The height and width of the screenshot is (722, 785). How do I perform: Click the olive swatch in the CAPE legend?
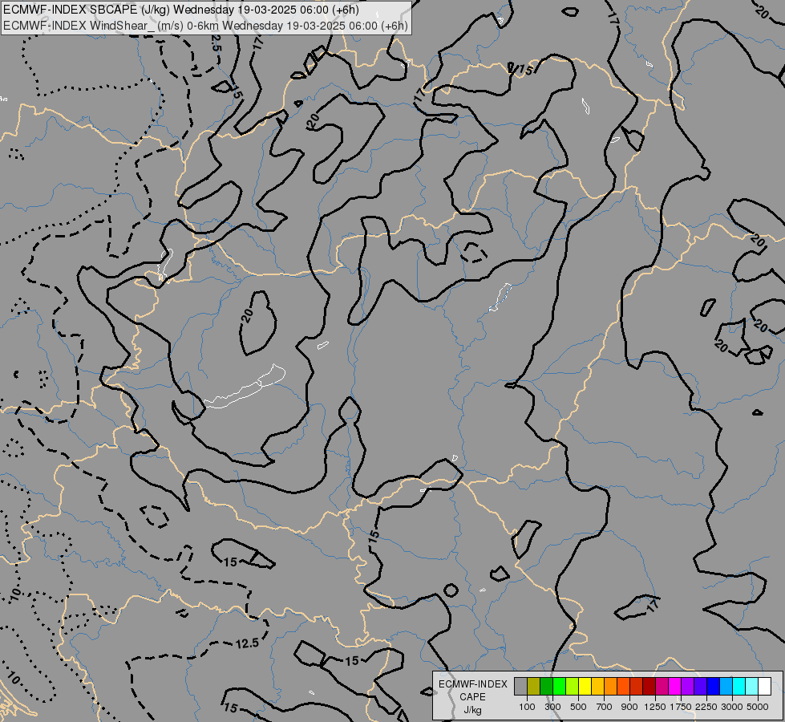pos(534,687)
